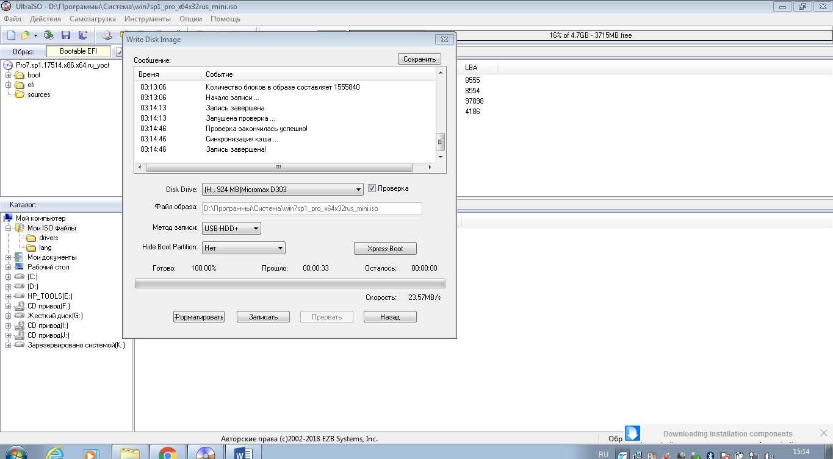Screen dimensions: 833x459
Task: Select the Pro7.sp1 disc image root icon
Action: click(x=9, y=65)
